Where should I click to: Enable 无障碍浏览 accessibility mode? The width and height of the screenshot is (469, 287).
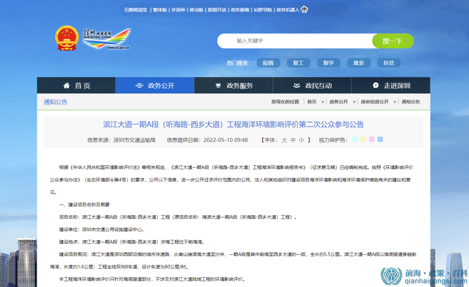point(135,9)
